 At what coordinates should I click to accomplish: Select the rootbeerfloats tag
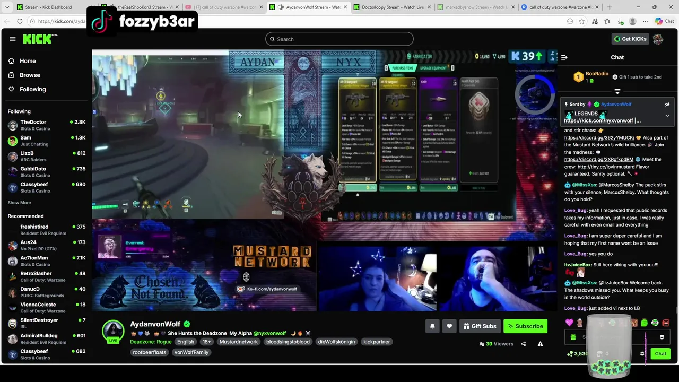pos(150,352)
